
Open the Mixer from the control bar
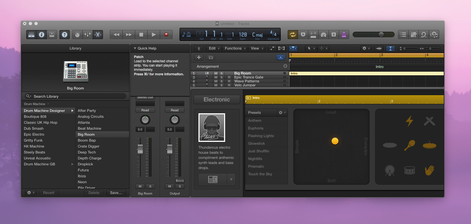(87, 35)
